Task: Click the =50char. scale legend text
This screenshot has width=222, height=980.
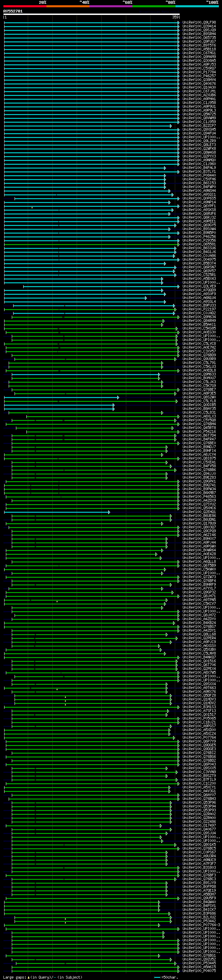Action: point(169,977)
